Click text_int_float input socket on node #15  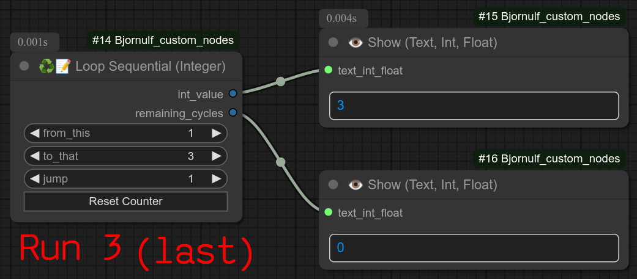pos(329,70)
